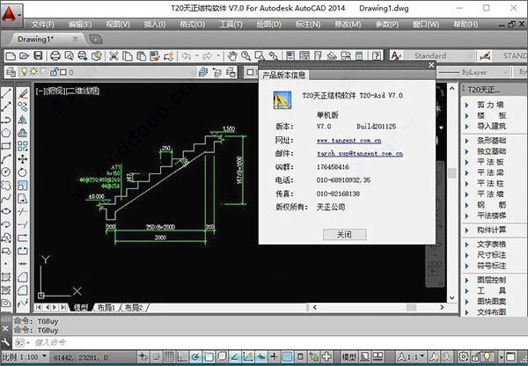Click the Zoom Realtime magnifier icon
This screenshot has width=528, height=366.
point(246,56)
